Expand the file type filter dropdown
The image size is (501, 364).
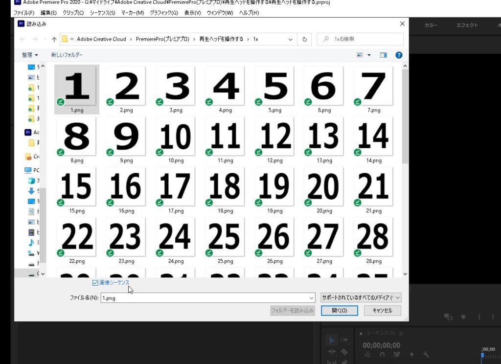click(x=361, y=297)
